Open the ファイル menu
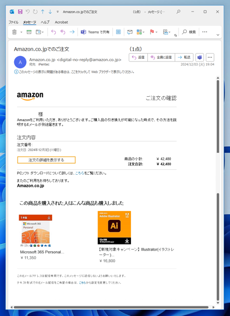Image resolution: width=230 pixels, height=316 pixels. coord(13,22)
